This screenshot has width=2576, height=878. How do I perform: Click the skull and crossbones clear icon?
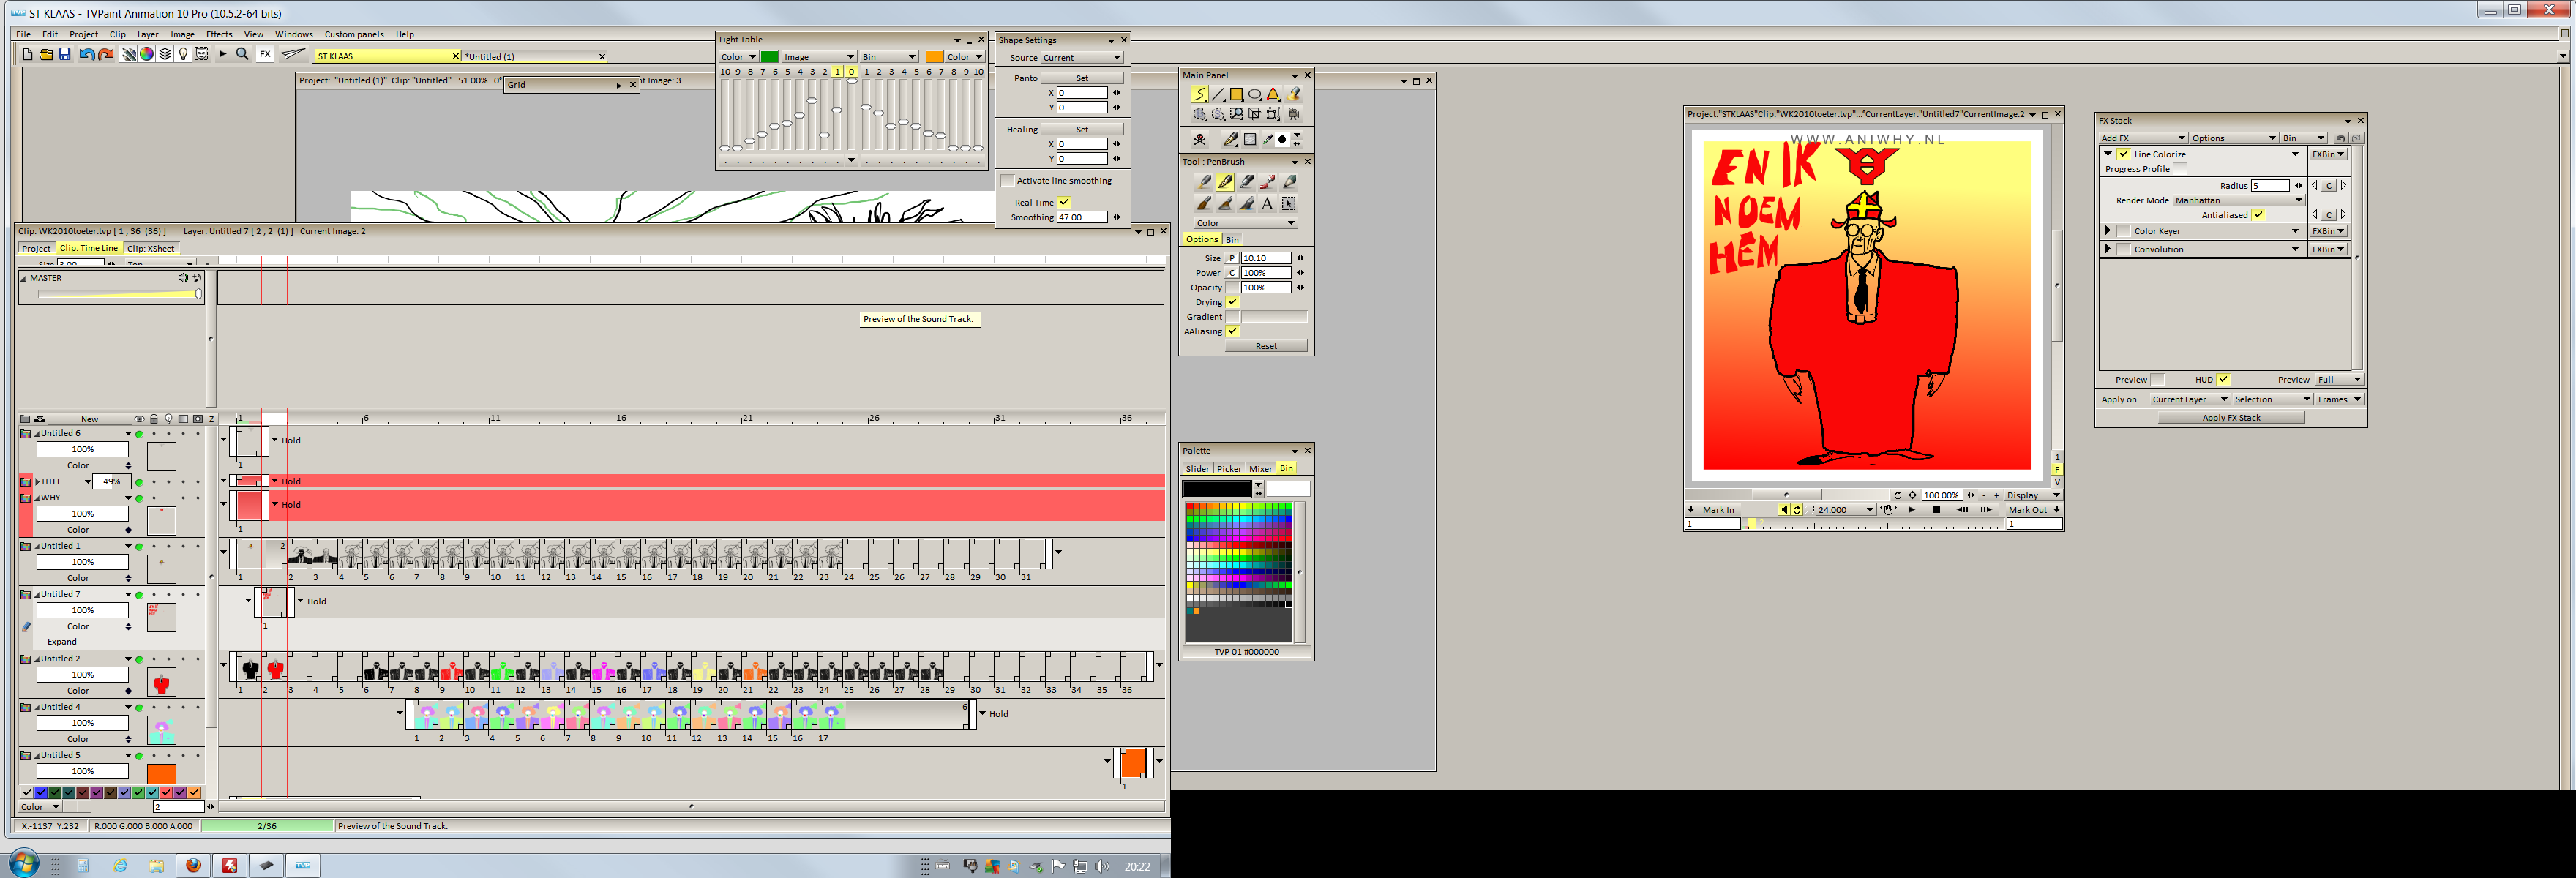click(x=1200, y=139)
